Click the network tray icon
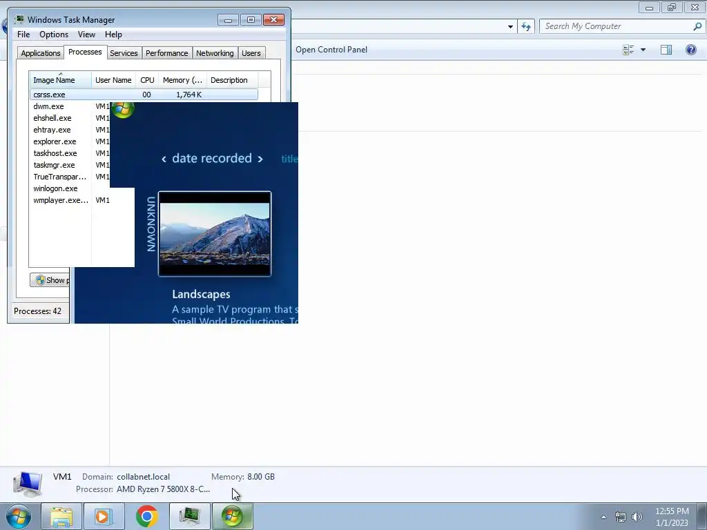 (621, 517)
